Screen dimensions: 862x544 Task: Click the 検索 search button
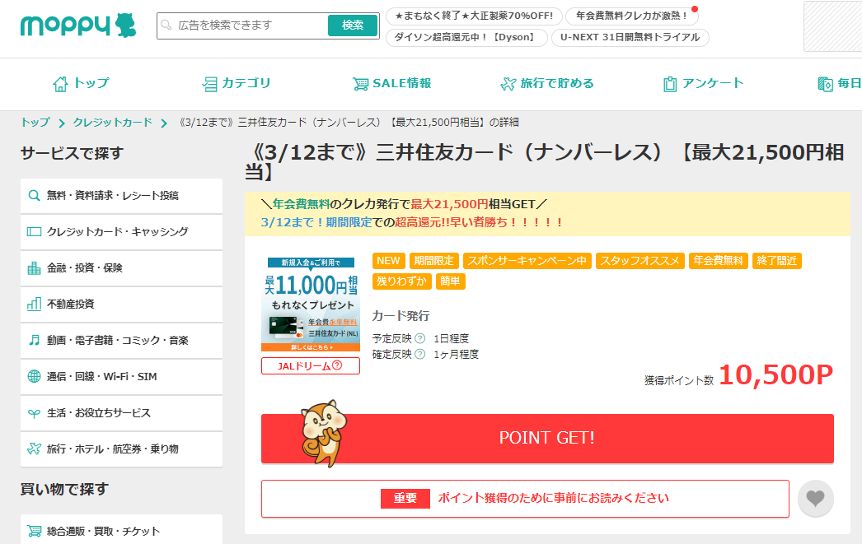[x=353, y=26]
